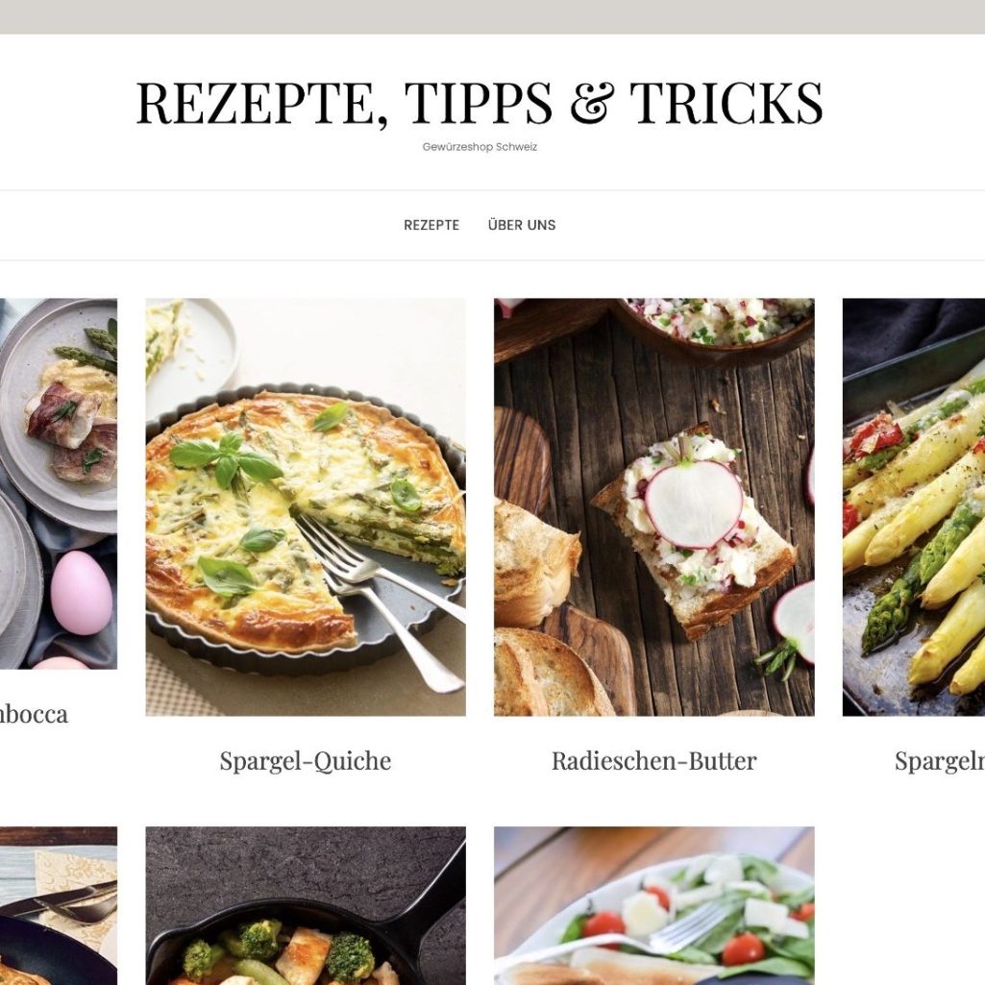Click the grey bar above the site header

[492, 17]
